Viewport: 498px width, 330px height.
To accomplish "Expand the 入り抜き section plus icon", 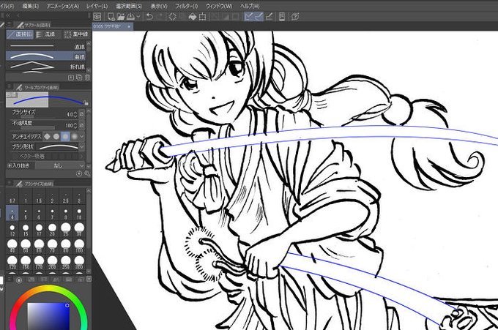I will coord(10,165).
